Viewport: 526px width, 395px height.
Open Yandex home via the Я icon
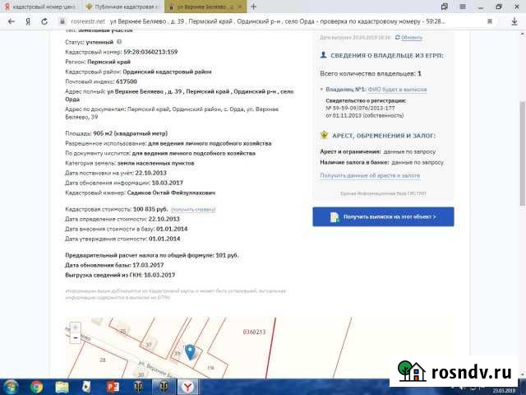[28, 21]
